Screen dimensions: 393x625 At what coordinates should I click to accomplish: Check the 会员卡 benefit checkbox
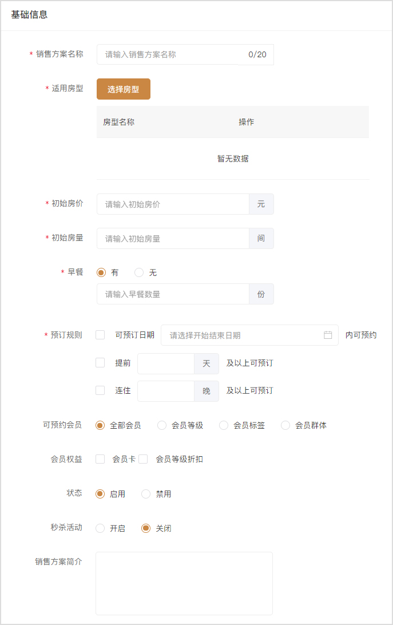100,459
